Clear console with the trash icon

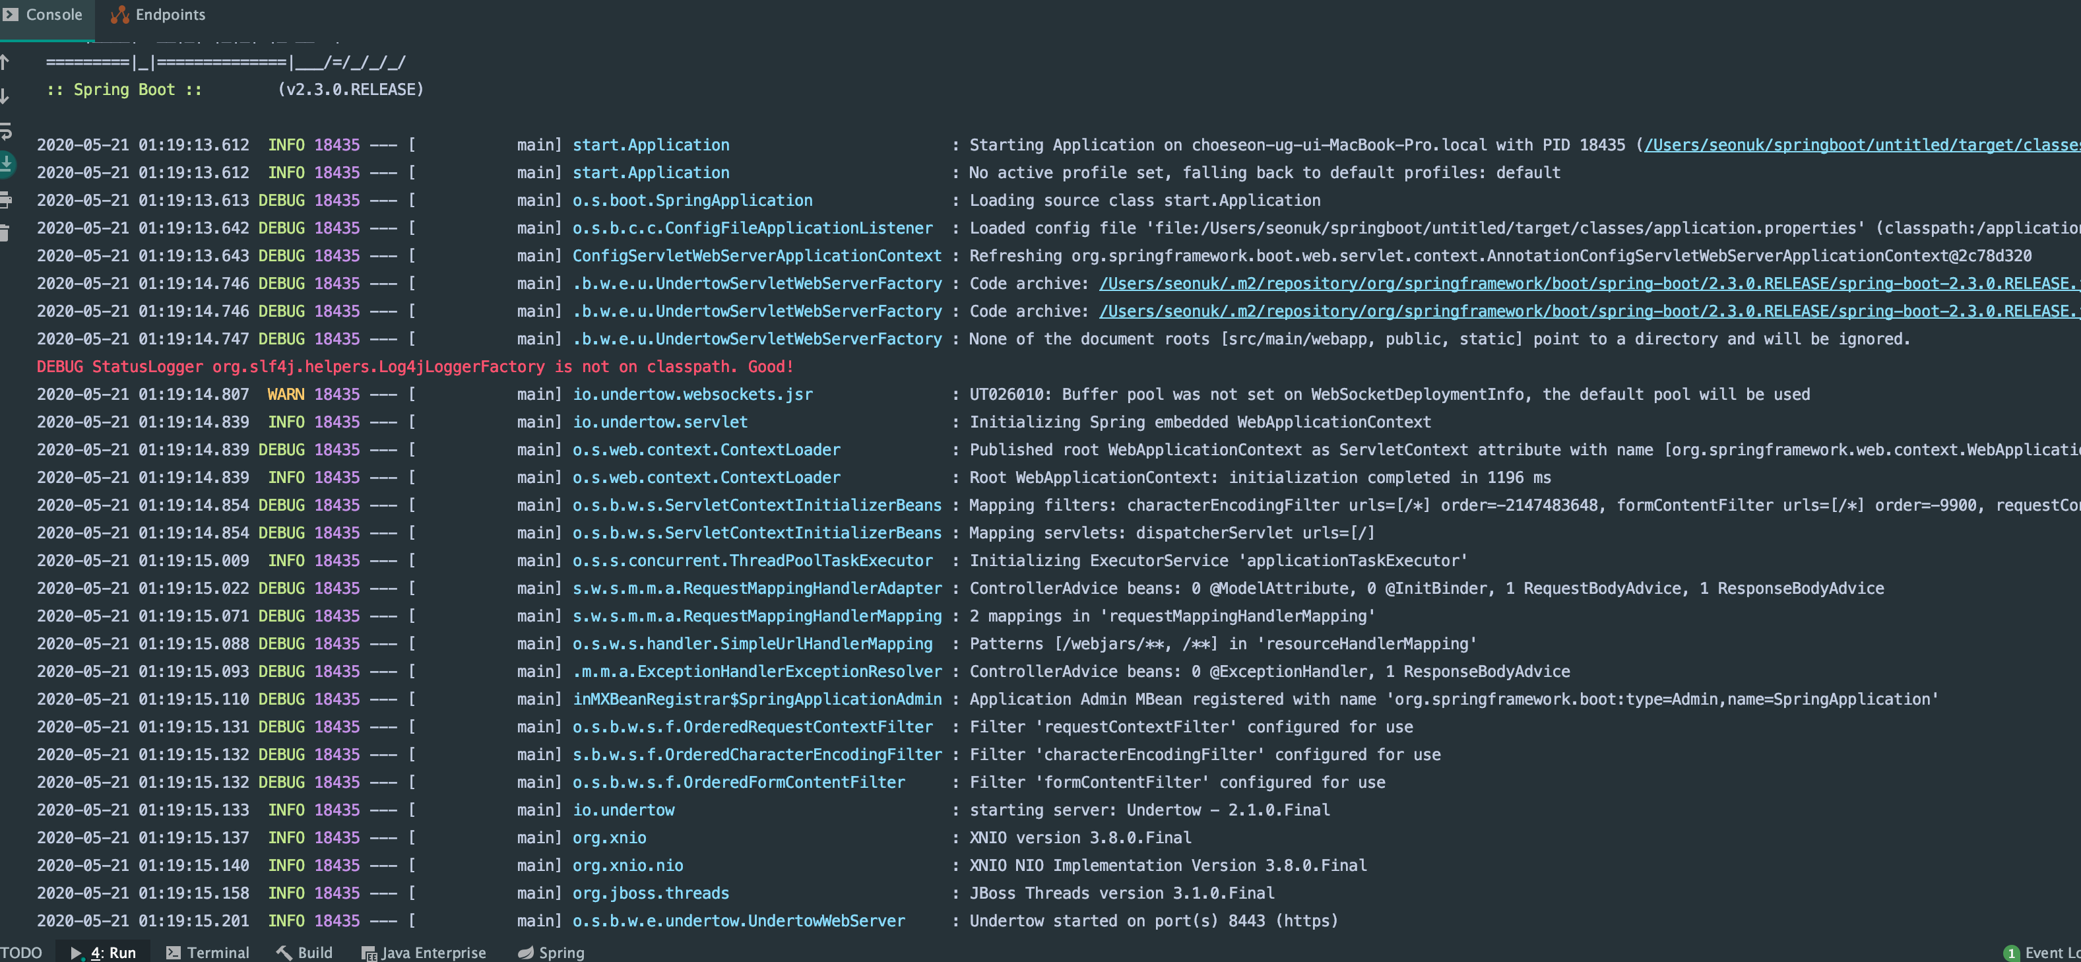(5, 234)
